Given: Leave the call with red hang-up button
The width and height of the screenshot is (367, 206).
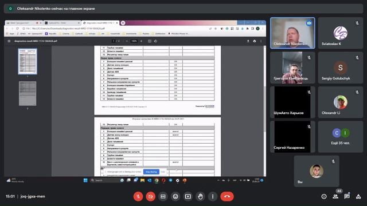Looking at the screenshot, I should [227, 196].
